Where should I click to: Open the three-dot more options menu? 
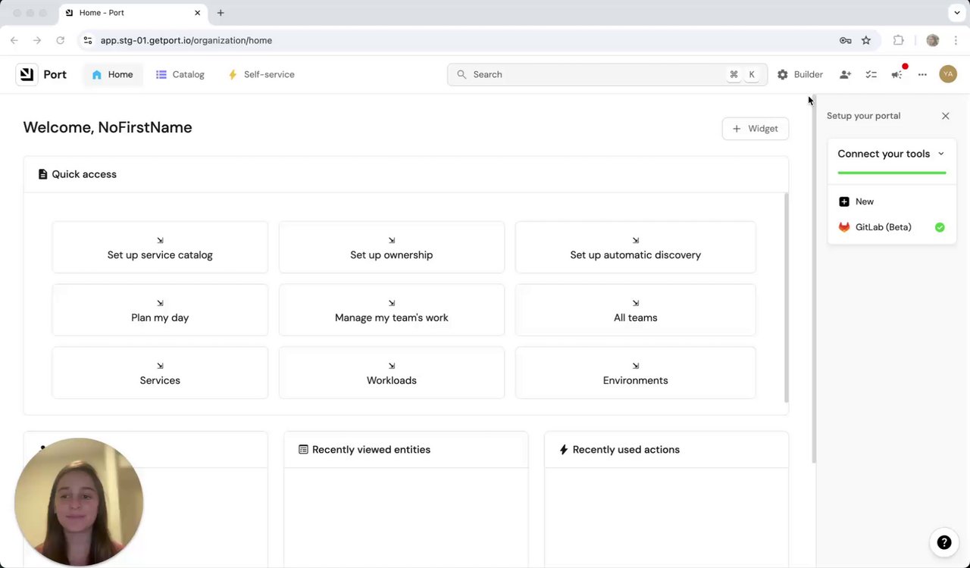(x=922, y=74)
